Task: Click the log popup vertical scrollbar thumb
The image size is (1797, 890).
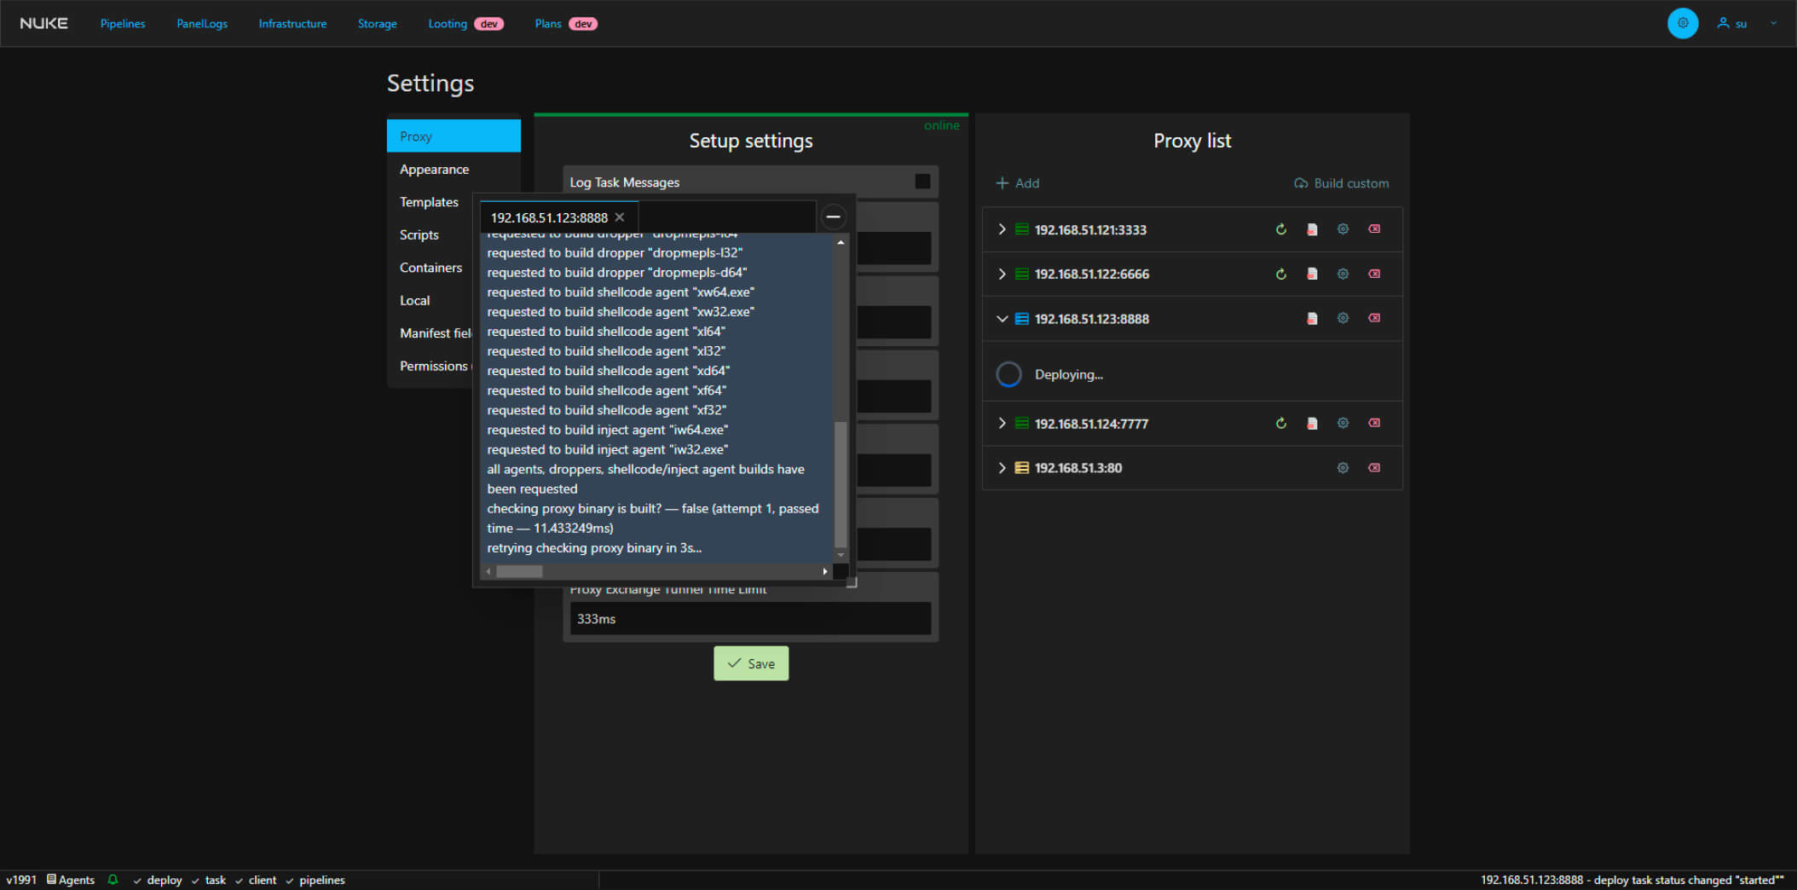Action: [841, 484]
